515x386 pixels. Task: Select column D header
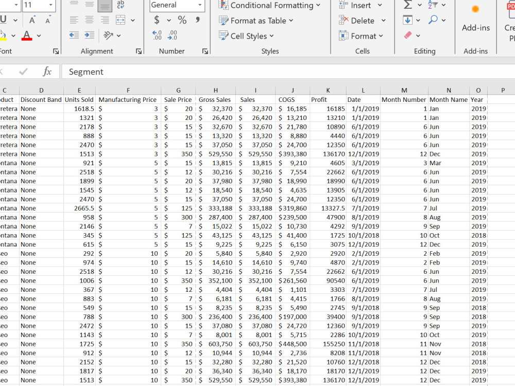41,90
